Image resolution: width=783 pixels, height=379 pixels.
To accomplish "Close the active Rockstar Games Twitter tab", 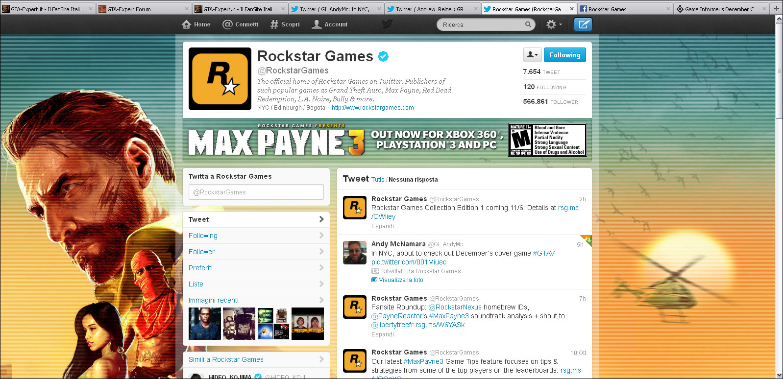I will 571,9.
